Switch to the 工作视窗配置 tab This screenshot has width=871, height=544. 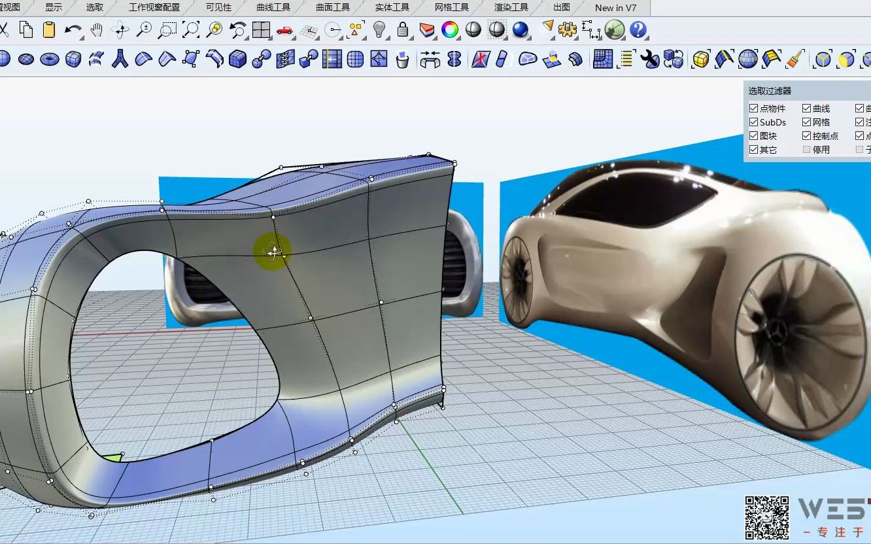[154, 8]
